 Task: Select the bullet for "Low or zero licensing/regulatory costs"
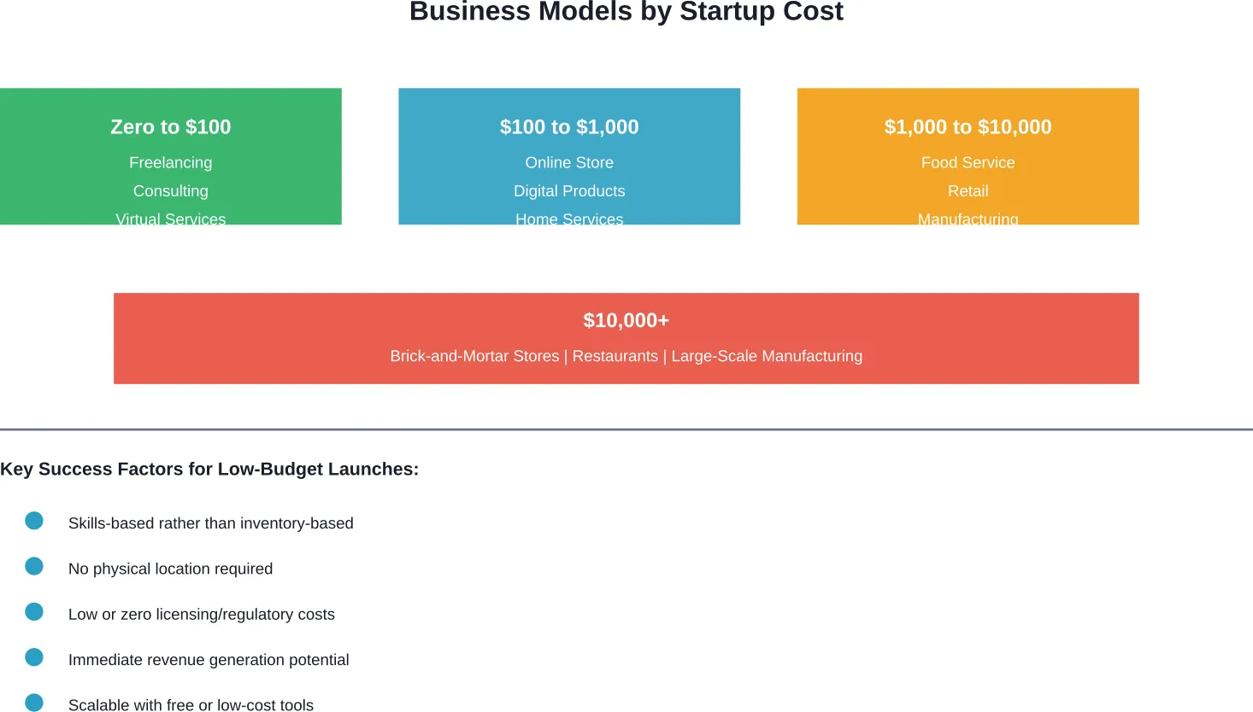(34, 612)
